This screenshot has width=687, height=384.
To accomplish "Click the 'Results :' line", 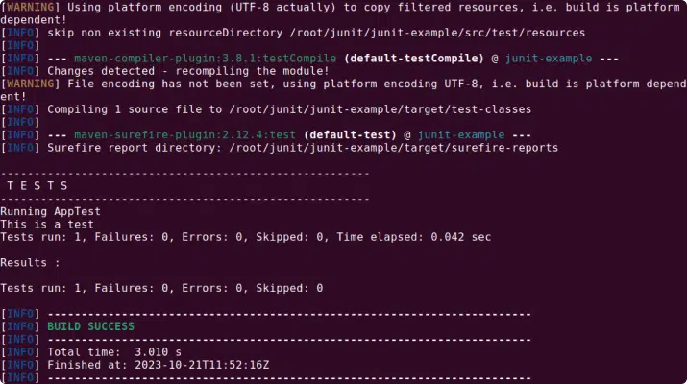I will [x=30, y=262].
